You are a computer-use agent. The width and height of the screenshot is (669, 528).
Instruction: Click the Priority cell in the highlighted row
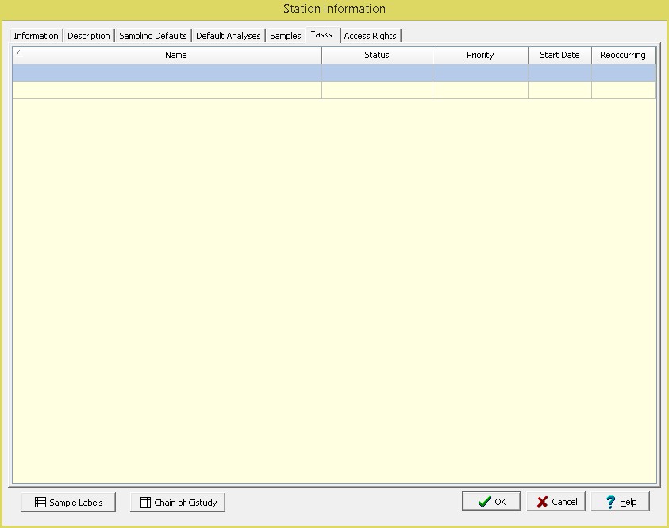[x=480, y=73]
